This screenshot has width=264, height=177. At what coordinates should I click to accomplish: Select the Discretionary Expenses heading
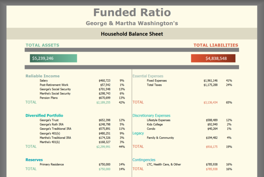pyautogui.click(x=151, y=115)
